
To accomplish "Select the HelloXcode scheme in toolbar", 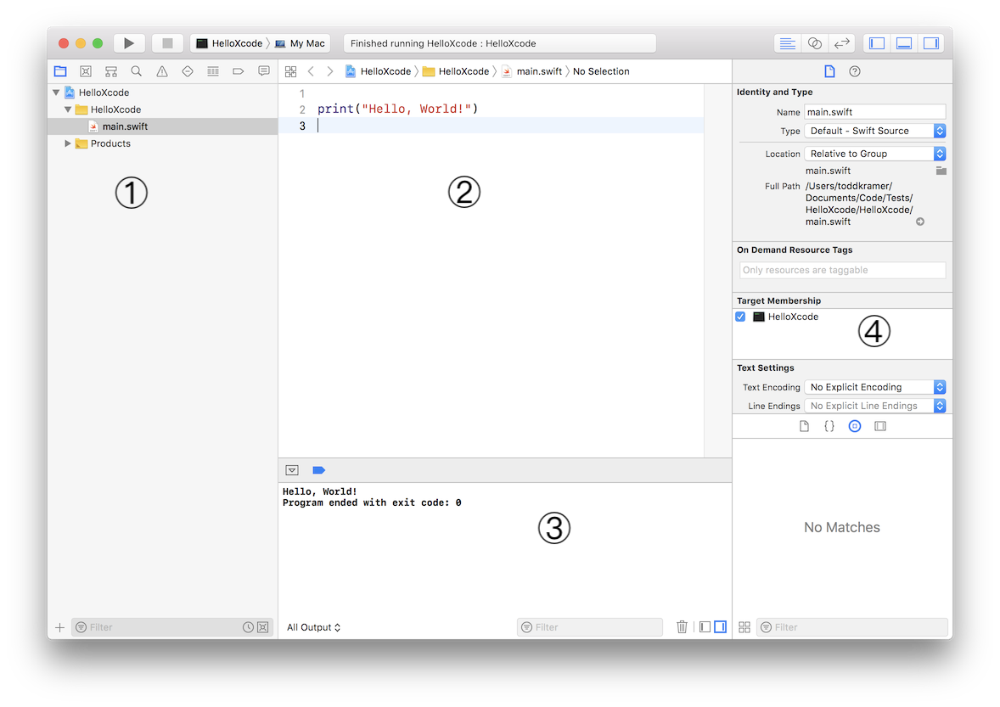I will click(229, 43).
